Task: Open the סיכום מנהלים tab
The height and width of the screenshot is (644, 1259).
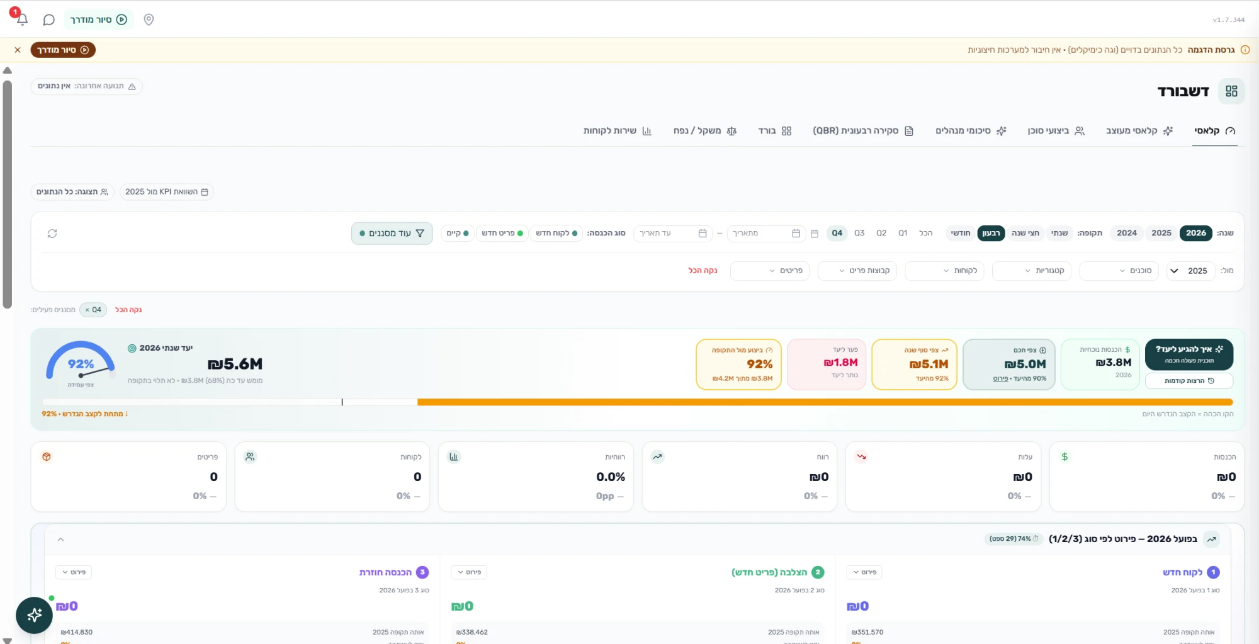Action: pyautogui.click(x=971, y=131)
